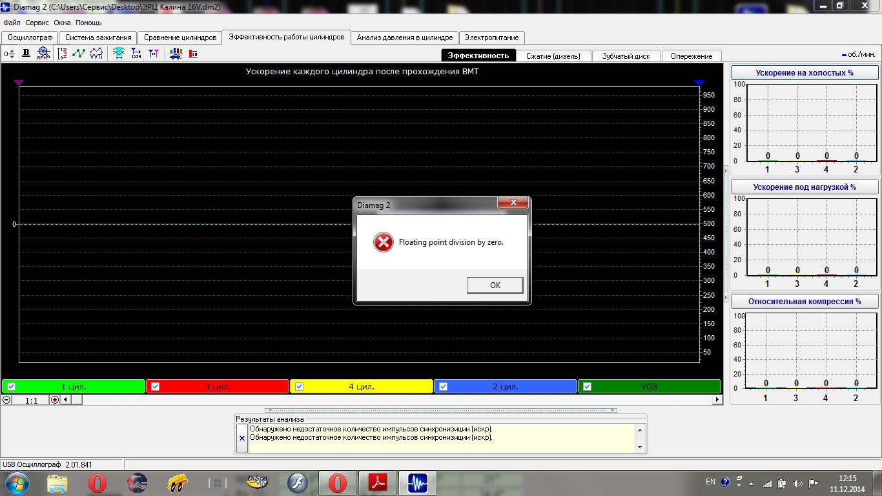Open the Windows Start menu

click(16, 482)
